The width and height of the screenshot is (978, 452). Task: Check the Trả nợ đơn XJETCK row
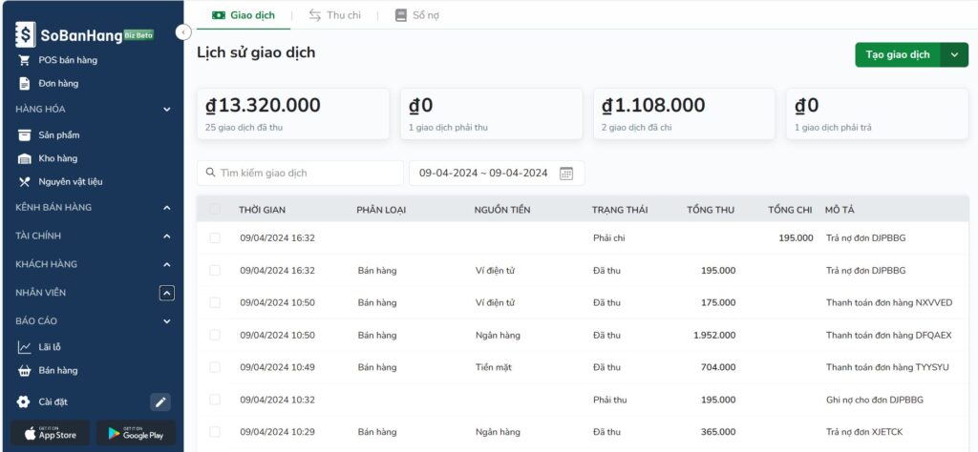tap(215, 432)
